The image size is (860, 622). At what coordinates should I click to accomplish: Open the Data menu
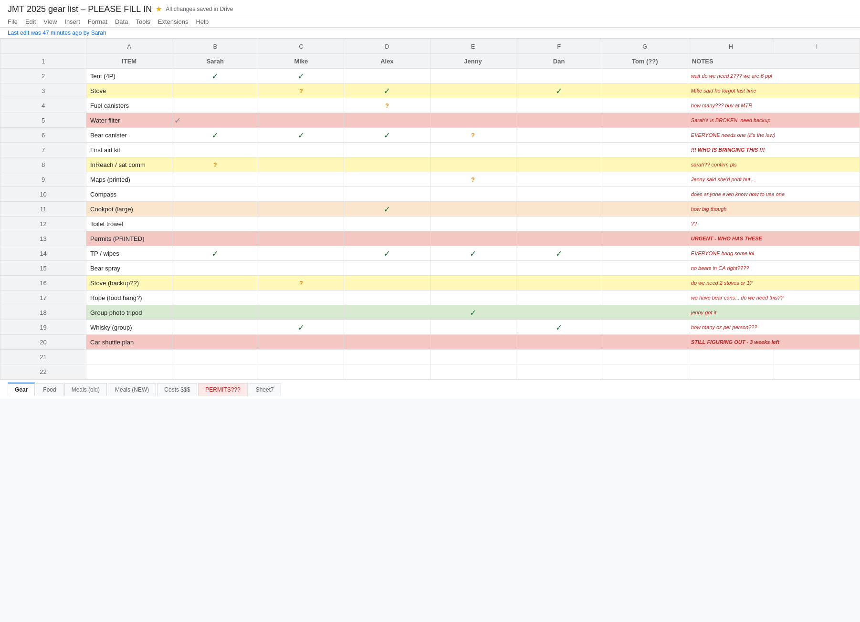121,21
